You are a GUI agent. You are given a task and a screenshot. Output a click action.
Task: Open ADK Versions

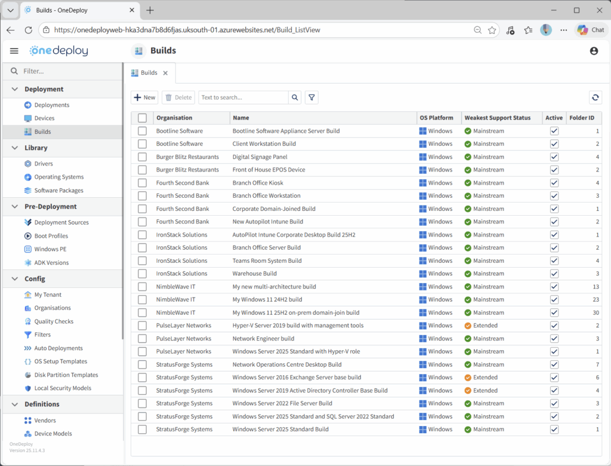(x=51, y=263)
